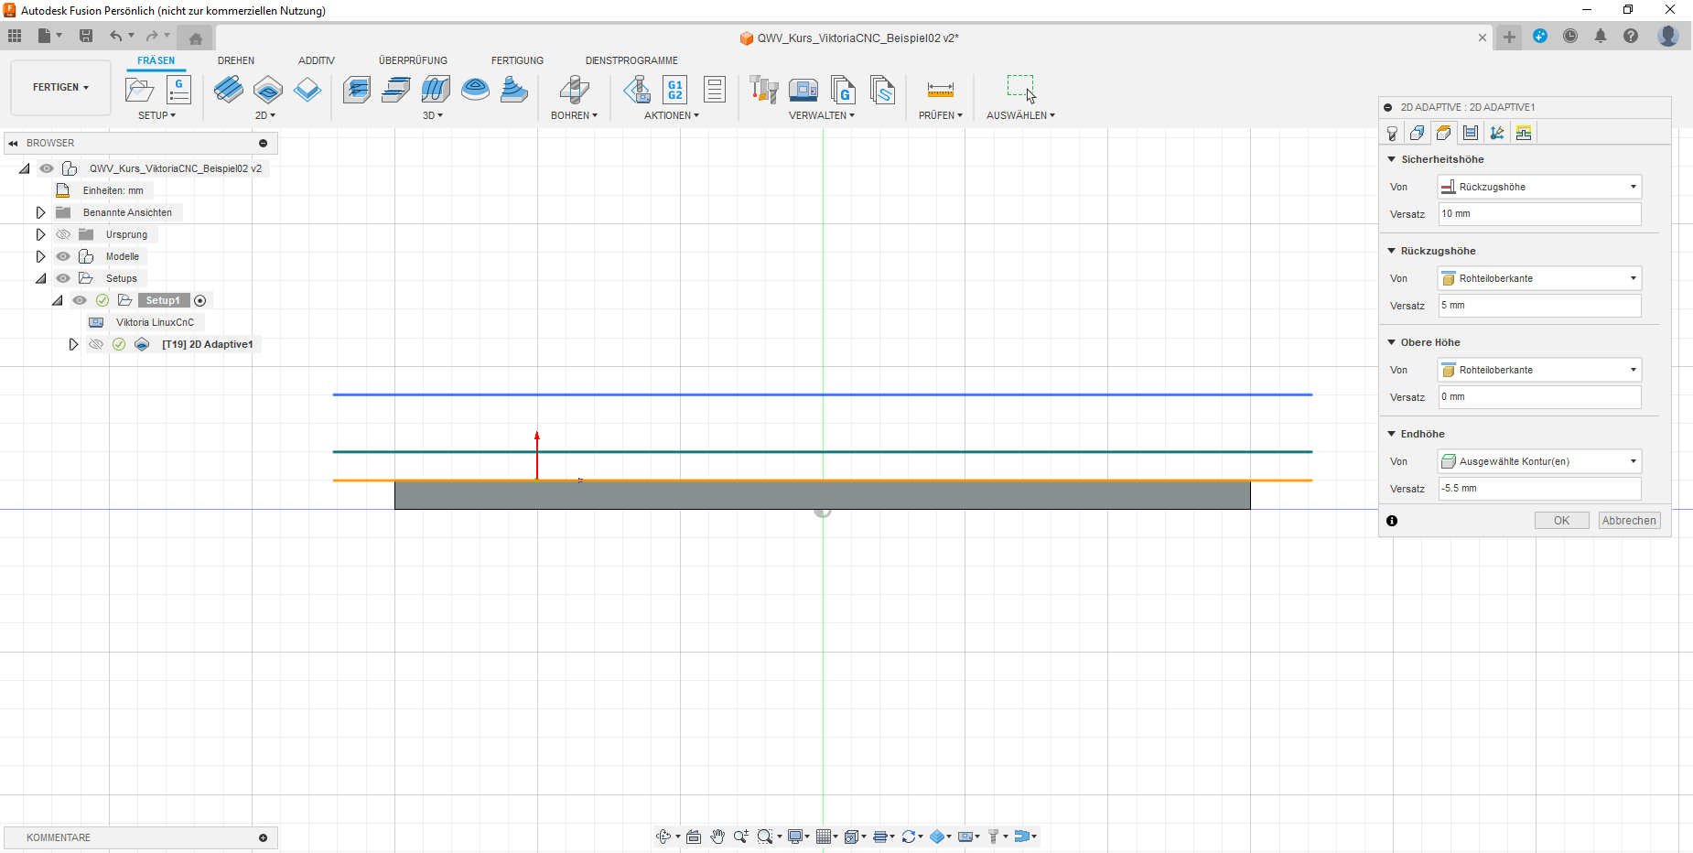Image resolution: width=1693 pixels, height=853 pixels.
Task: Show the hidden Ursprung folder
Action: click(x=63, y=234)
